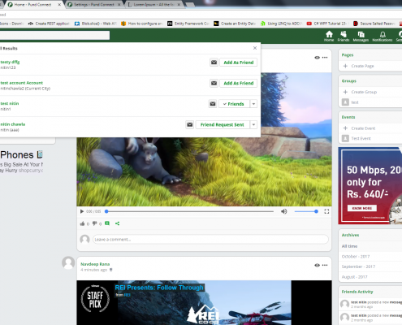The height and width of the screenshot is (325, 402).
Task: Open Navdeep Rana profile link
Action: [95, 264]
